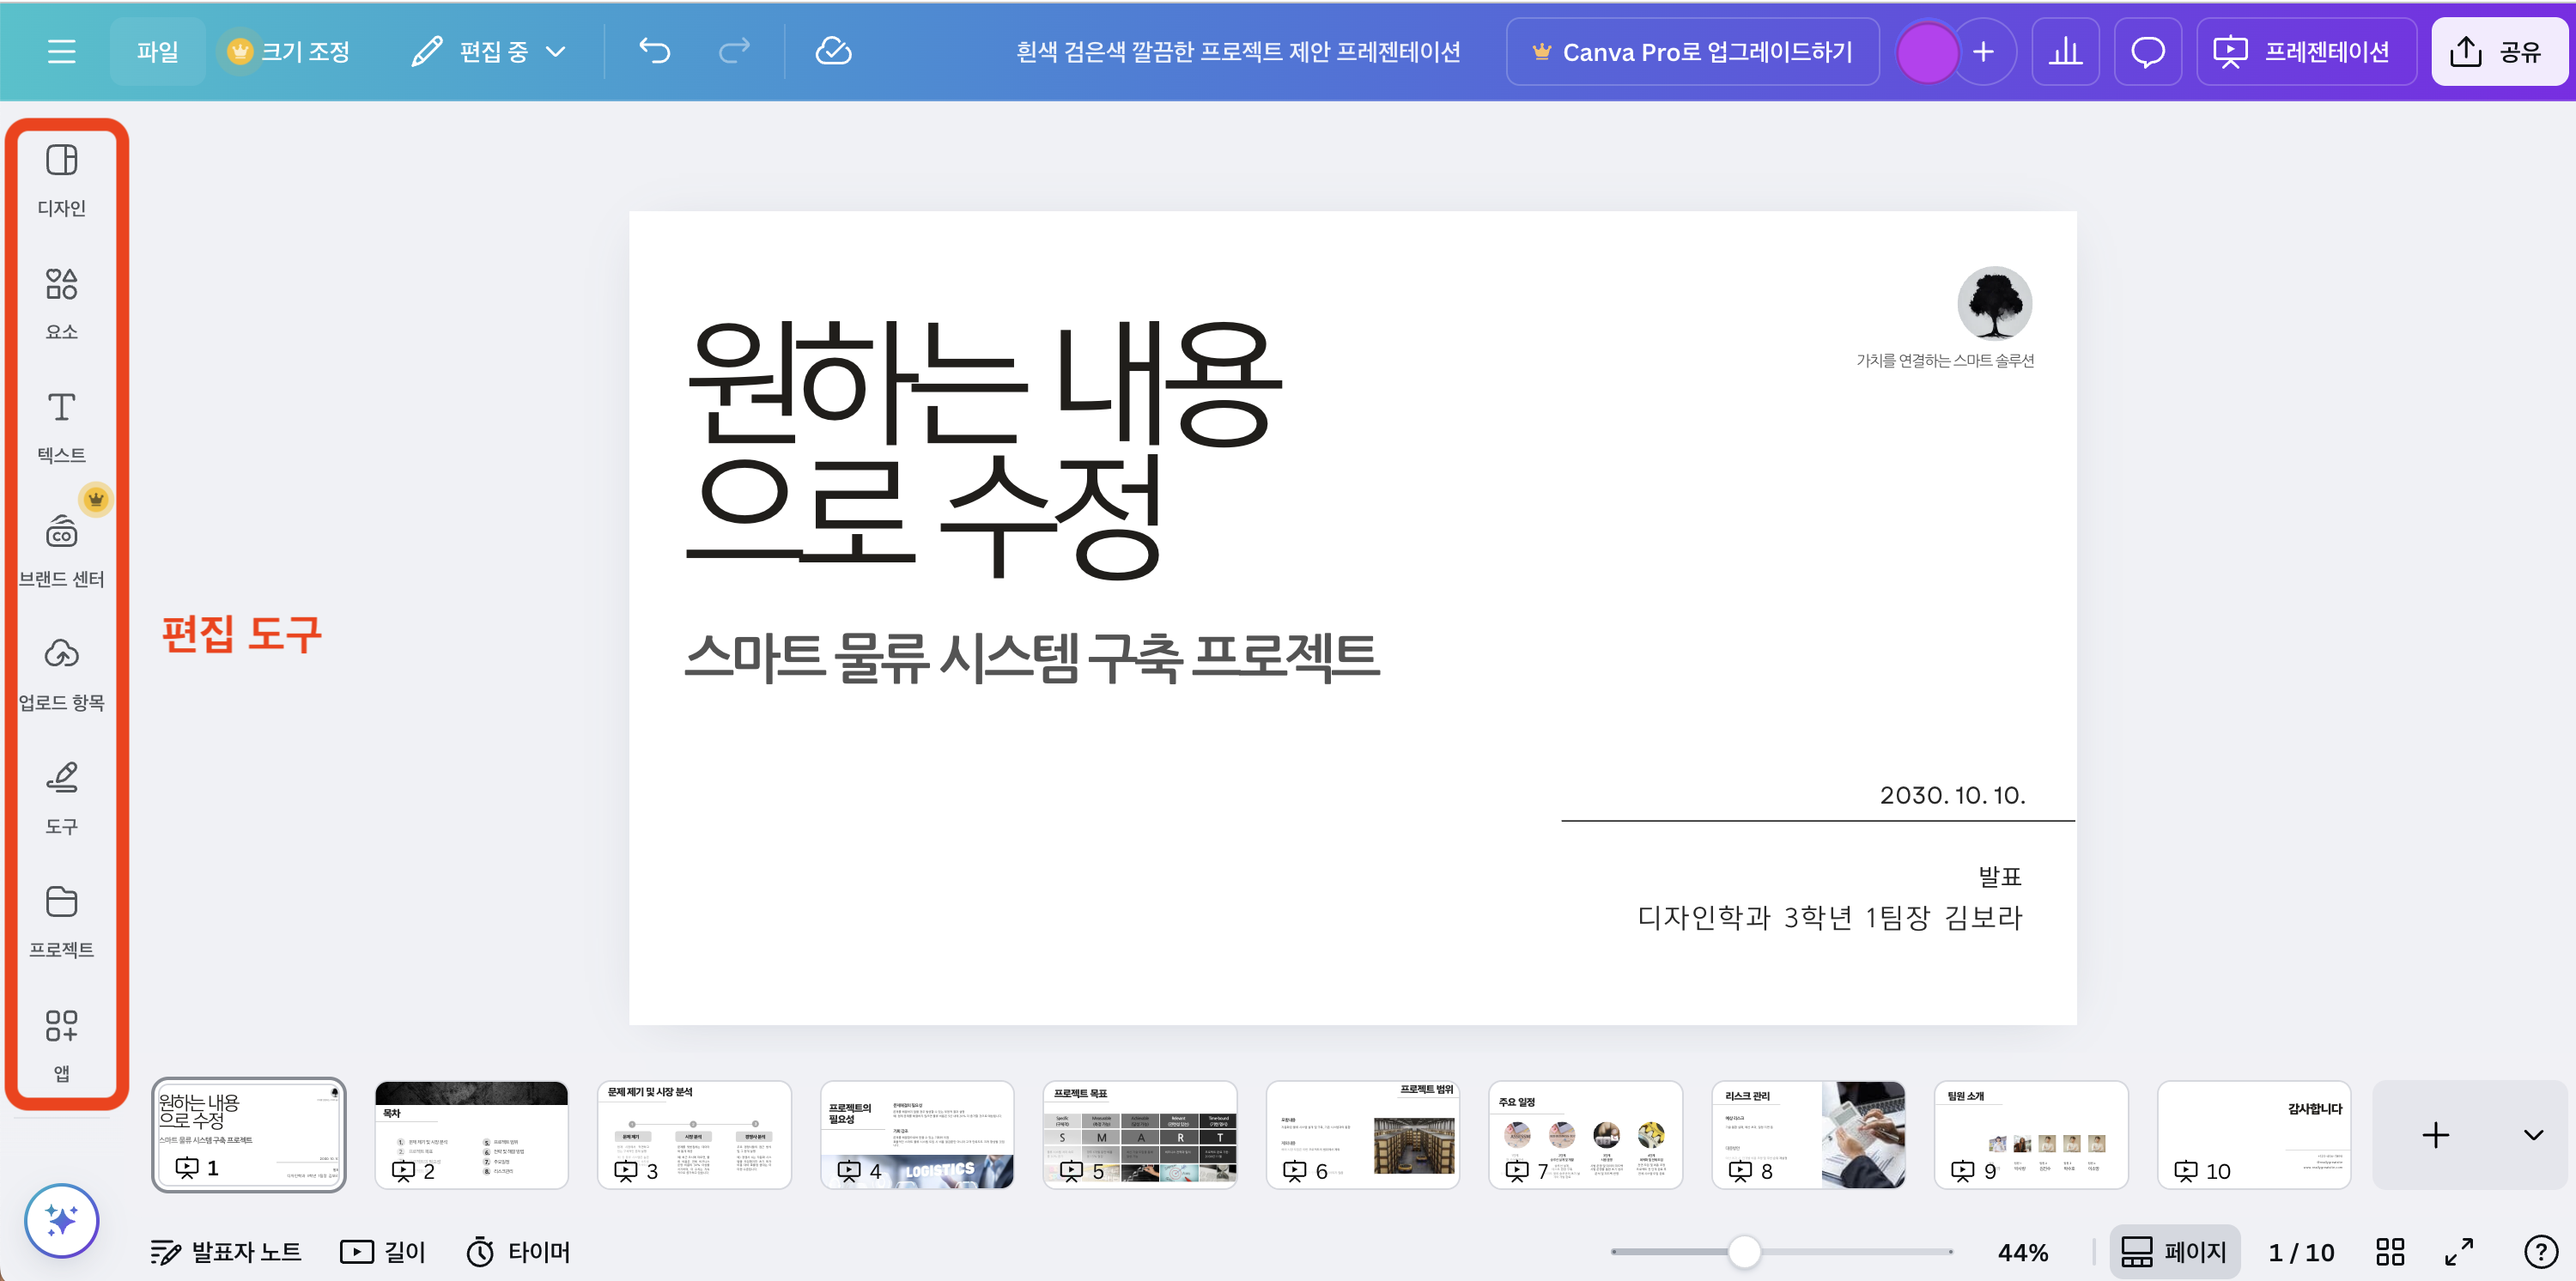This screenshot has width=2576, height=1281.
Task: Toggle fullscreen mode with the expand arrows
Action: click(x=2459, y=1251)
